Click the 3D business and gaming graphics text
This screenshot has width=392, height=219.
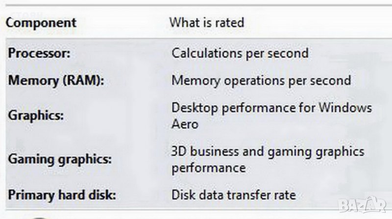pos(268,151)
